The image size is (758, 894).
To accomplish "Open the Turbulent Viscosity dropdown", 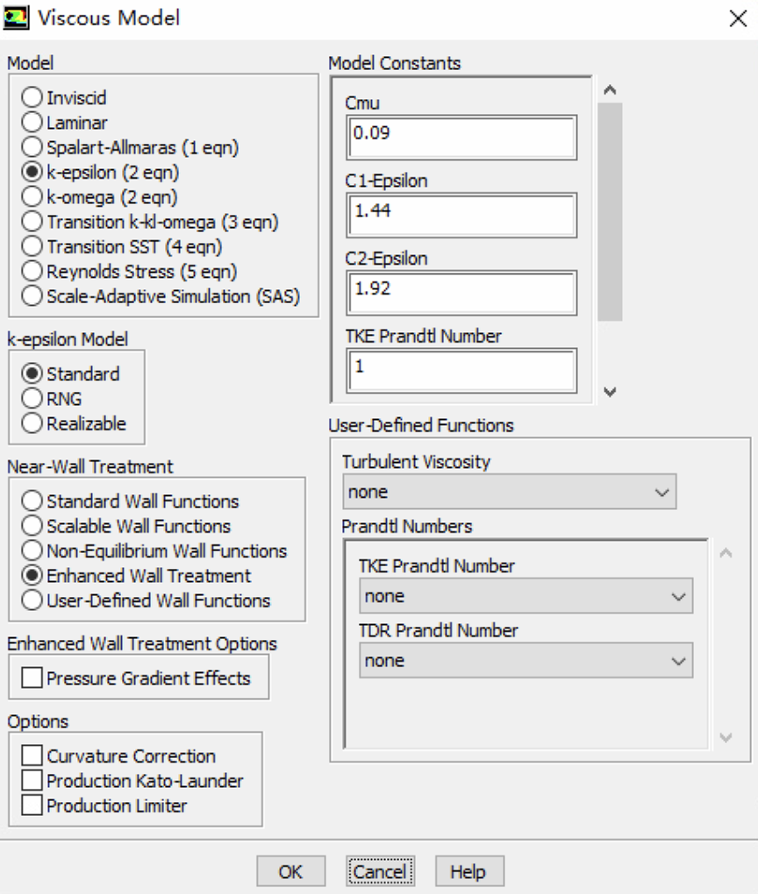I will (x=509, y=493).
